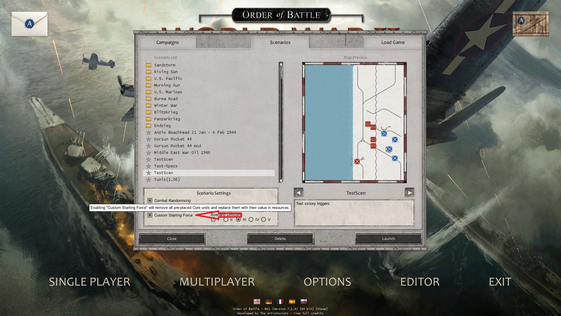Viewport: 561px width, 316px height.
Task: Select scenario difficulty II
Action: [226, 219]
